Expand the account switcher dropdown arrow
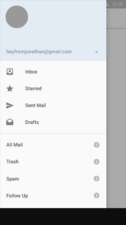Screen dimensions: 126x225 (x=97, y=52)
